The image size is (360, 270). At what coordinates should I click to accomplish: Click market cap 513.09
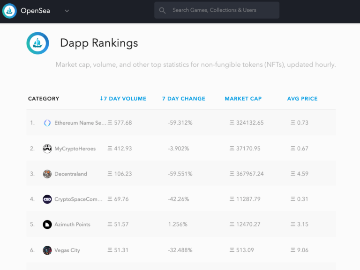pyautogui.click(x=242, y=250)
